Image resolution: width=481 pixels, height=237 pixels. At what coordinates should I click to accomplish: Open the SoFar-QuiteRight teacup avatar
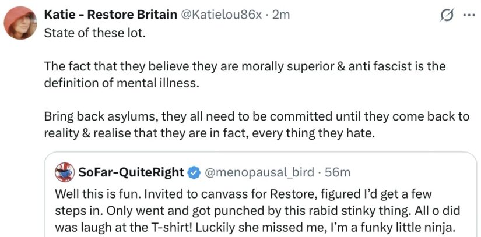pos(64,172)
